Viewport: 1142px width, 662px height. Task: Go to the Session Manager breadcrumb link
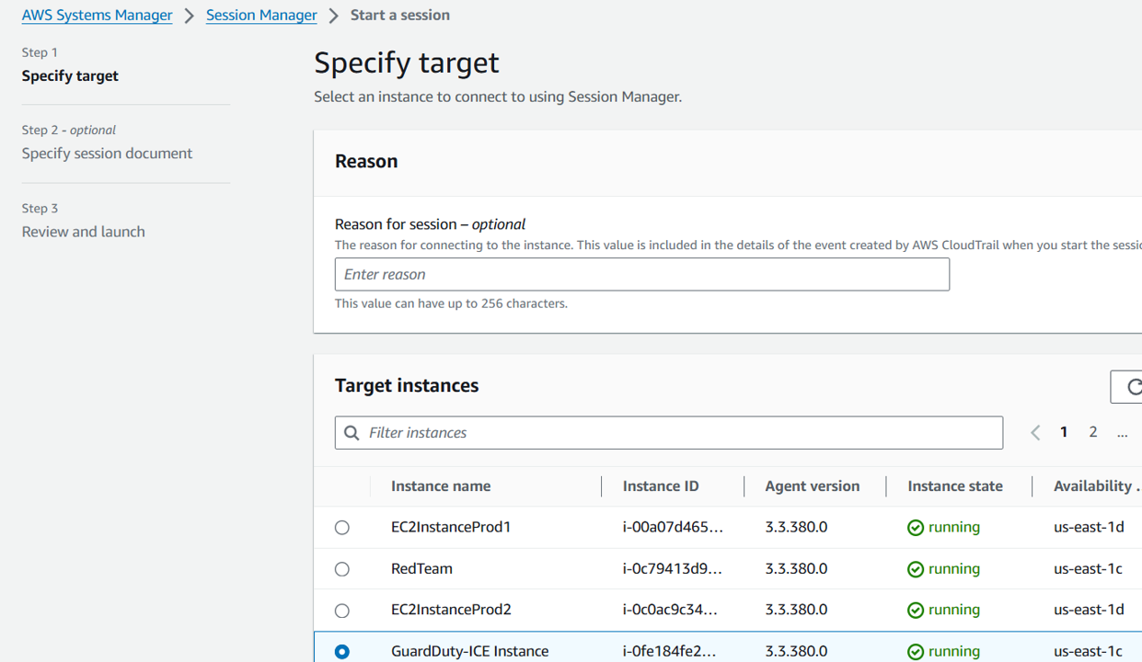[261, 16]
